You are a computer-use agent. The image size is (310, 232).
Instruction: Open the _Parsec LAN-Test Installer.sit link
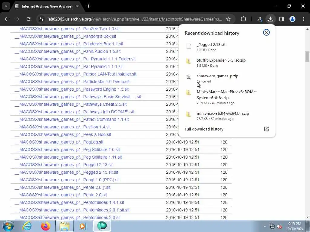click(75, 74)
